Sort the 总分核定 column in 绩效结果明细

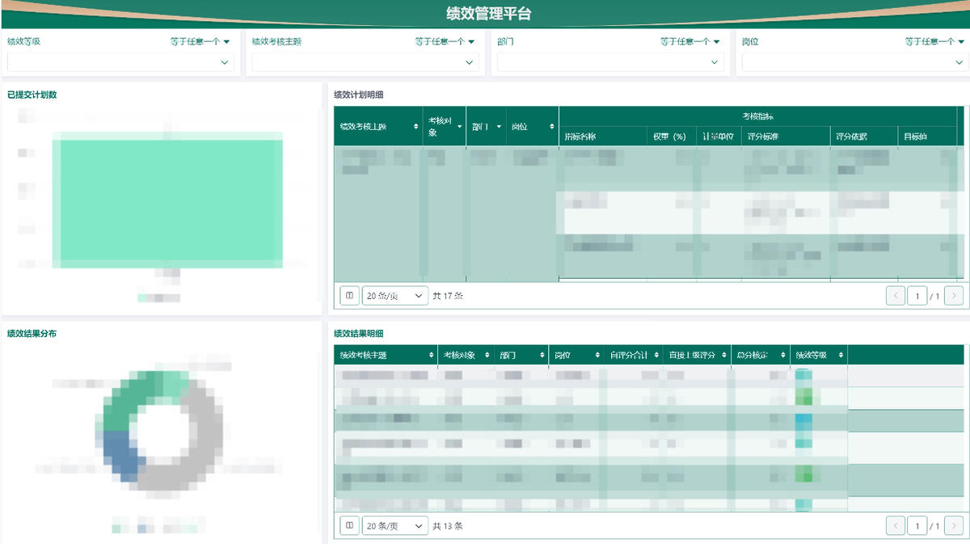point(783,355)
